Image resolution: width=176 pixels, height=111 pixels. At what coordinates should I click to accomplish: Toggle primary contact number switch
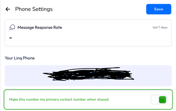[x=159, y=99]
